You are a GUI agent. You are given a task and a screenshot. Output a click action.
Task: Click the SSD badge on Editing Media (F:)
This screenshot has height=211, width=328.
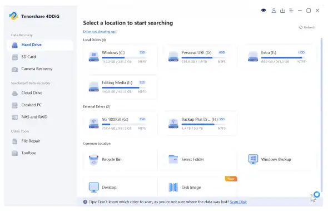(x=142, y=82)
